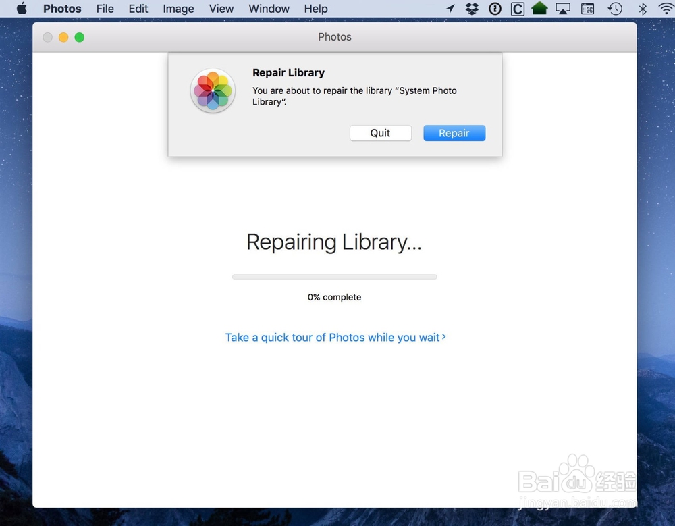Open the 1Password menu bar icon
675x526 pixels.
pos(495,9)
